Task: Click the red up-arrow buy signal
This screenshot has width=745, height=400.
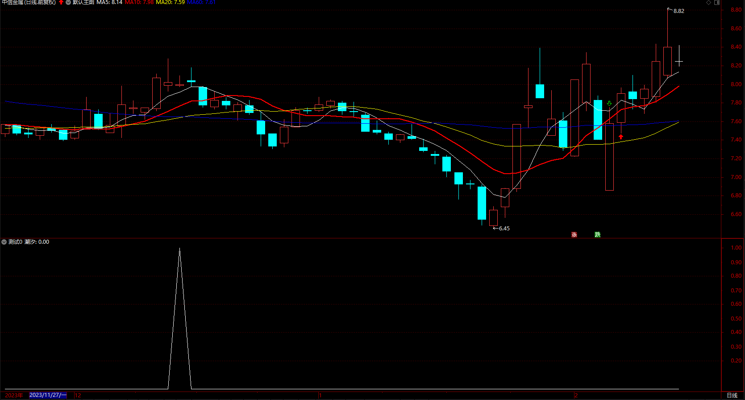Action: [621, 137]
